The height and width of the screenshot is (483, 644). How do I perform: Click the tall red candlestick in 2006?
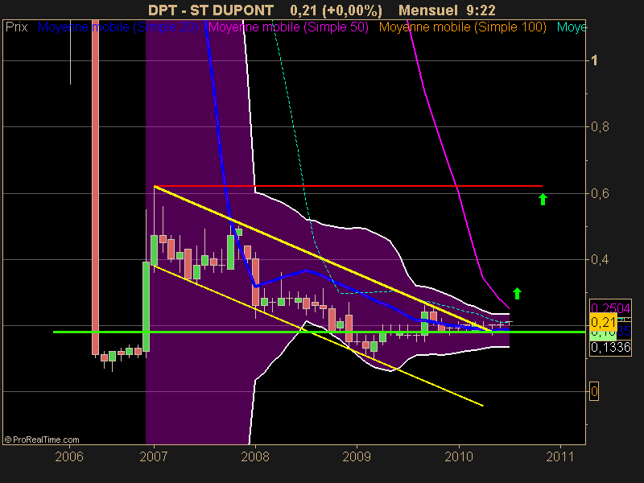[95, 187]
